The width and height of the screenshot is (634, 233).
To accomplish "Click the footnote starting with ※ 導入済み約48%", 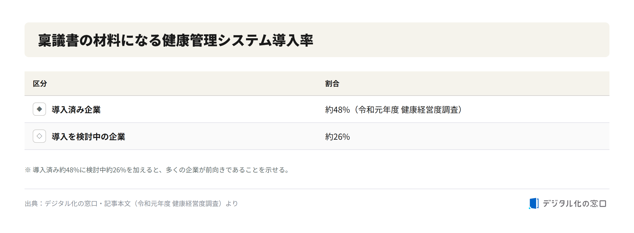I will (x=157, y=170).
